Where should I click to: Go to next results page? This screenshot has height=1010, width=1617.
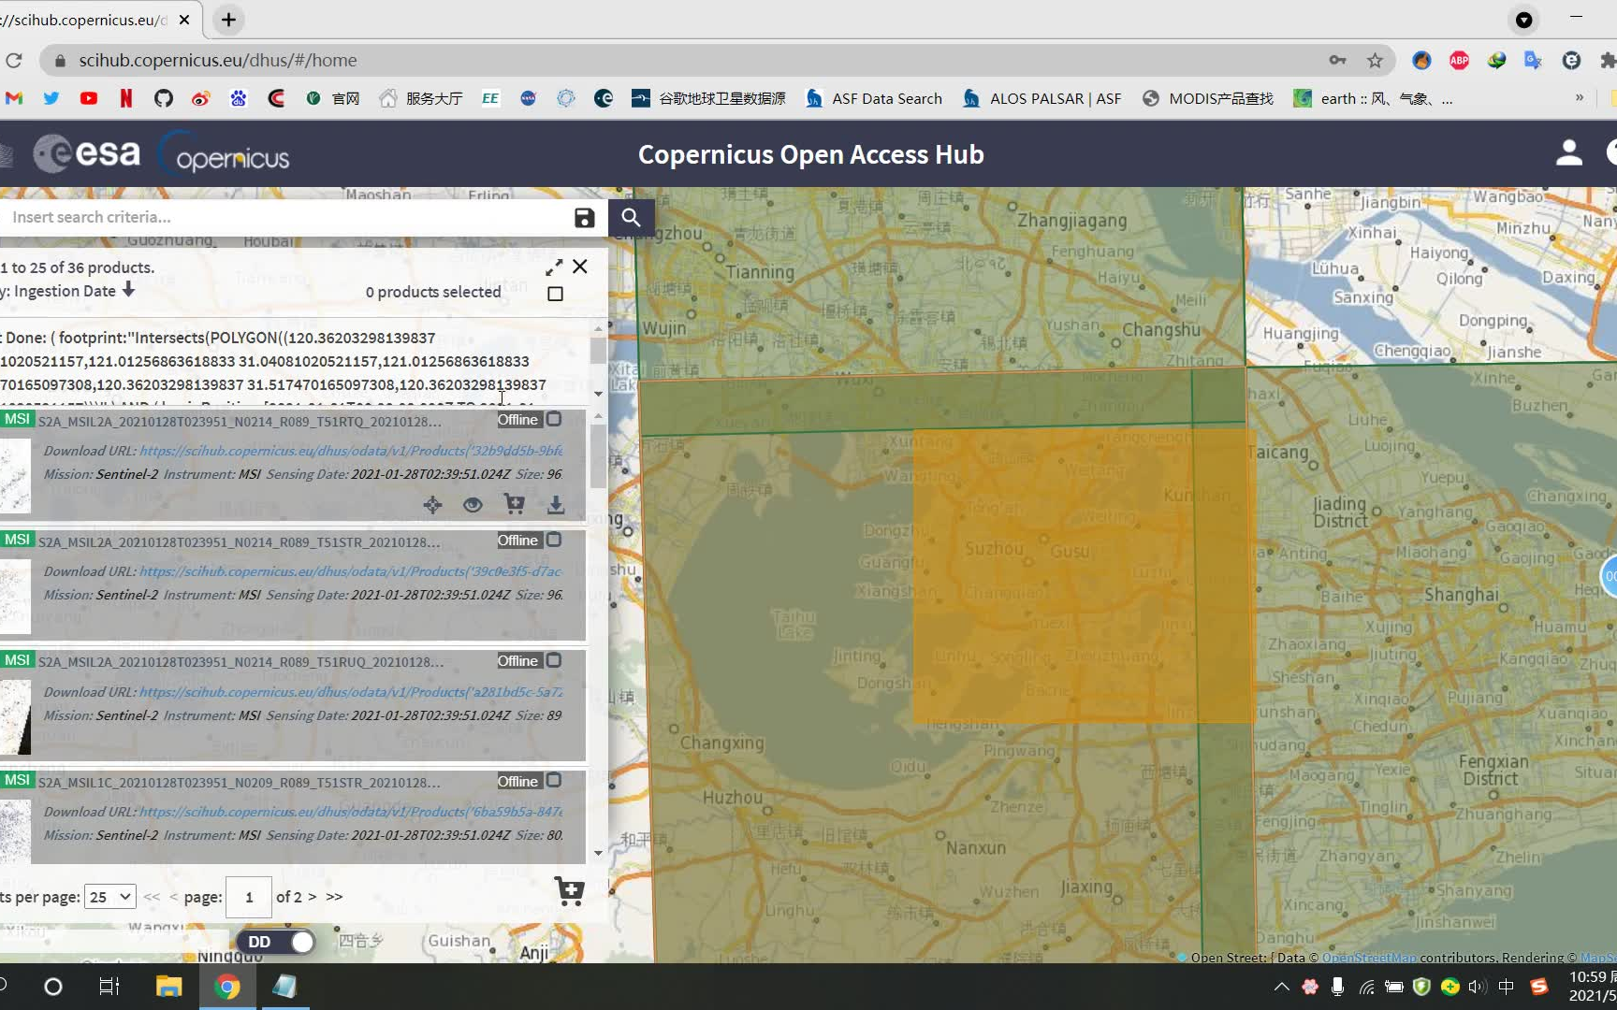pyautogui.click(x=312, y=897)
